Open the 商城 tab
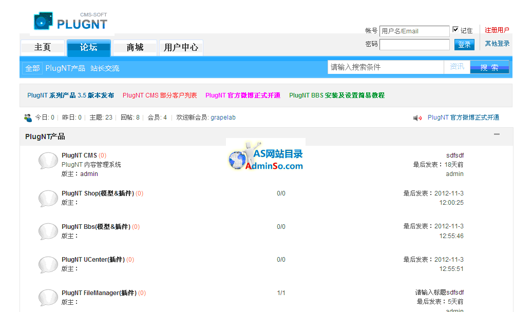532x312 pixels. 135,48
